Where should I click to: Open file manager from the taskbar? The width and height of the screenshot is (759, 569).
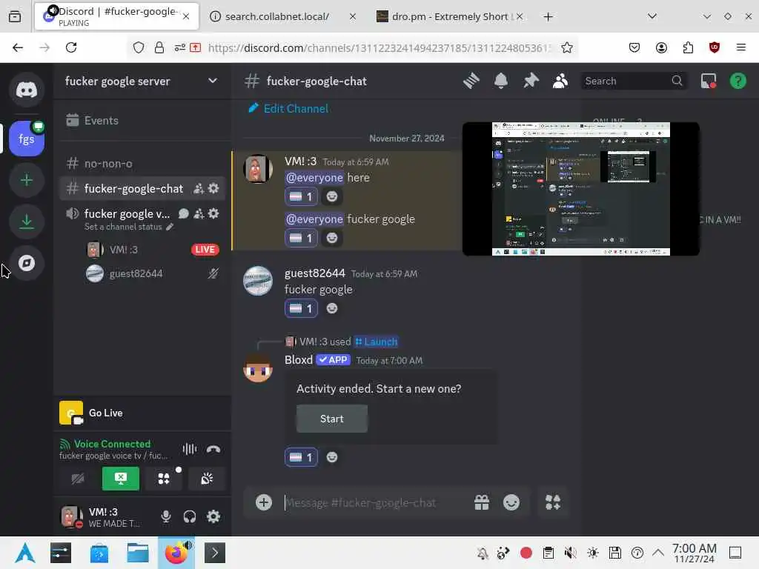pyautogui.click(x=137, y=553)
